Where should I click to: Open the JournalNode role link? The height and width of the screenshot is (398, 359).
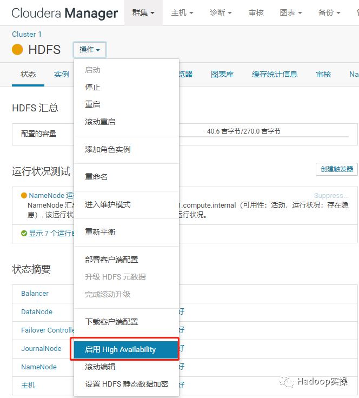point(41,348)
